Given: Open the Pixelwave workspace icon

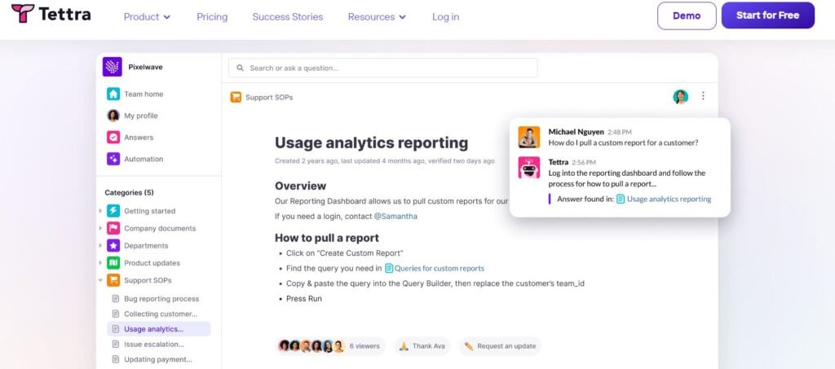Looking at the screenshot, I should (113, 67).
